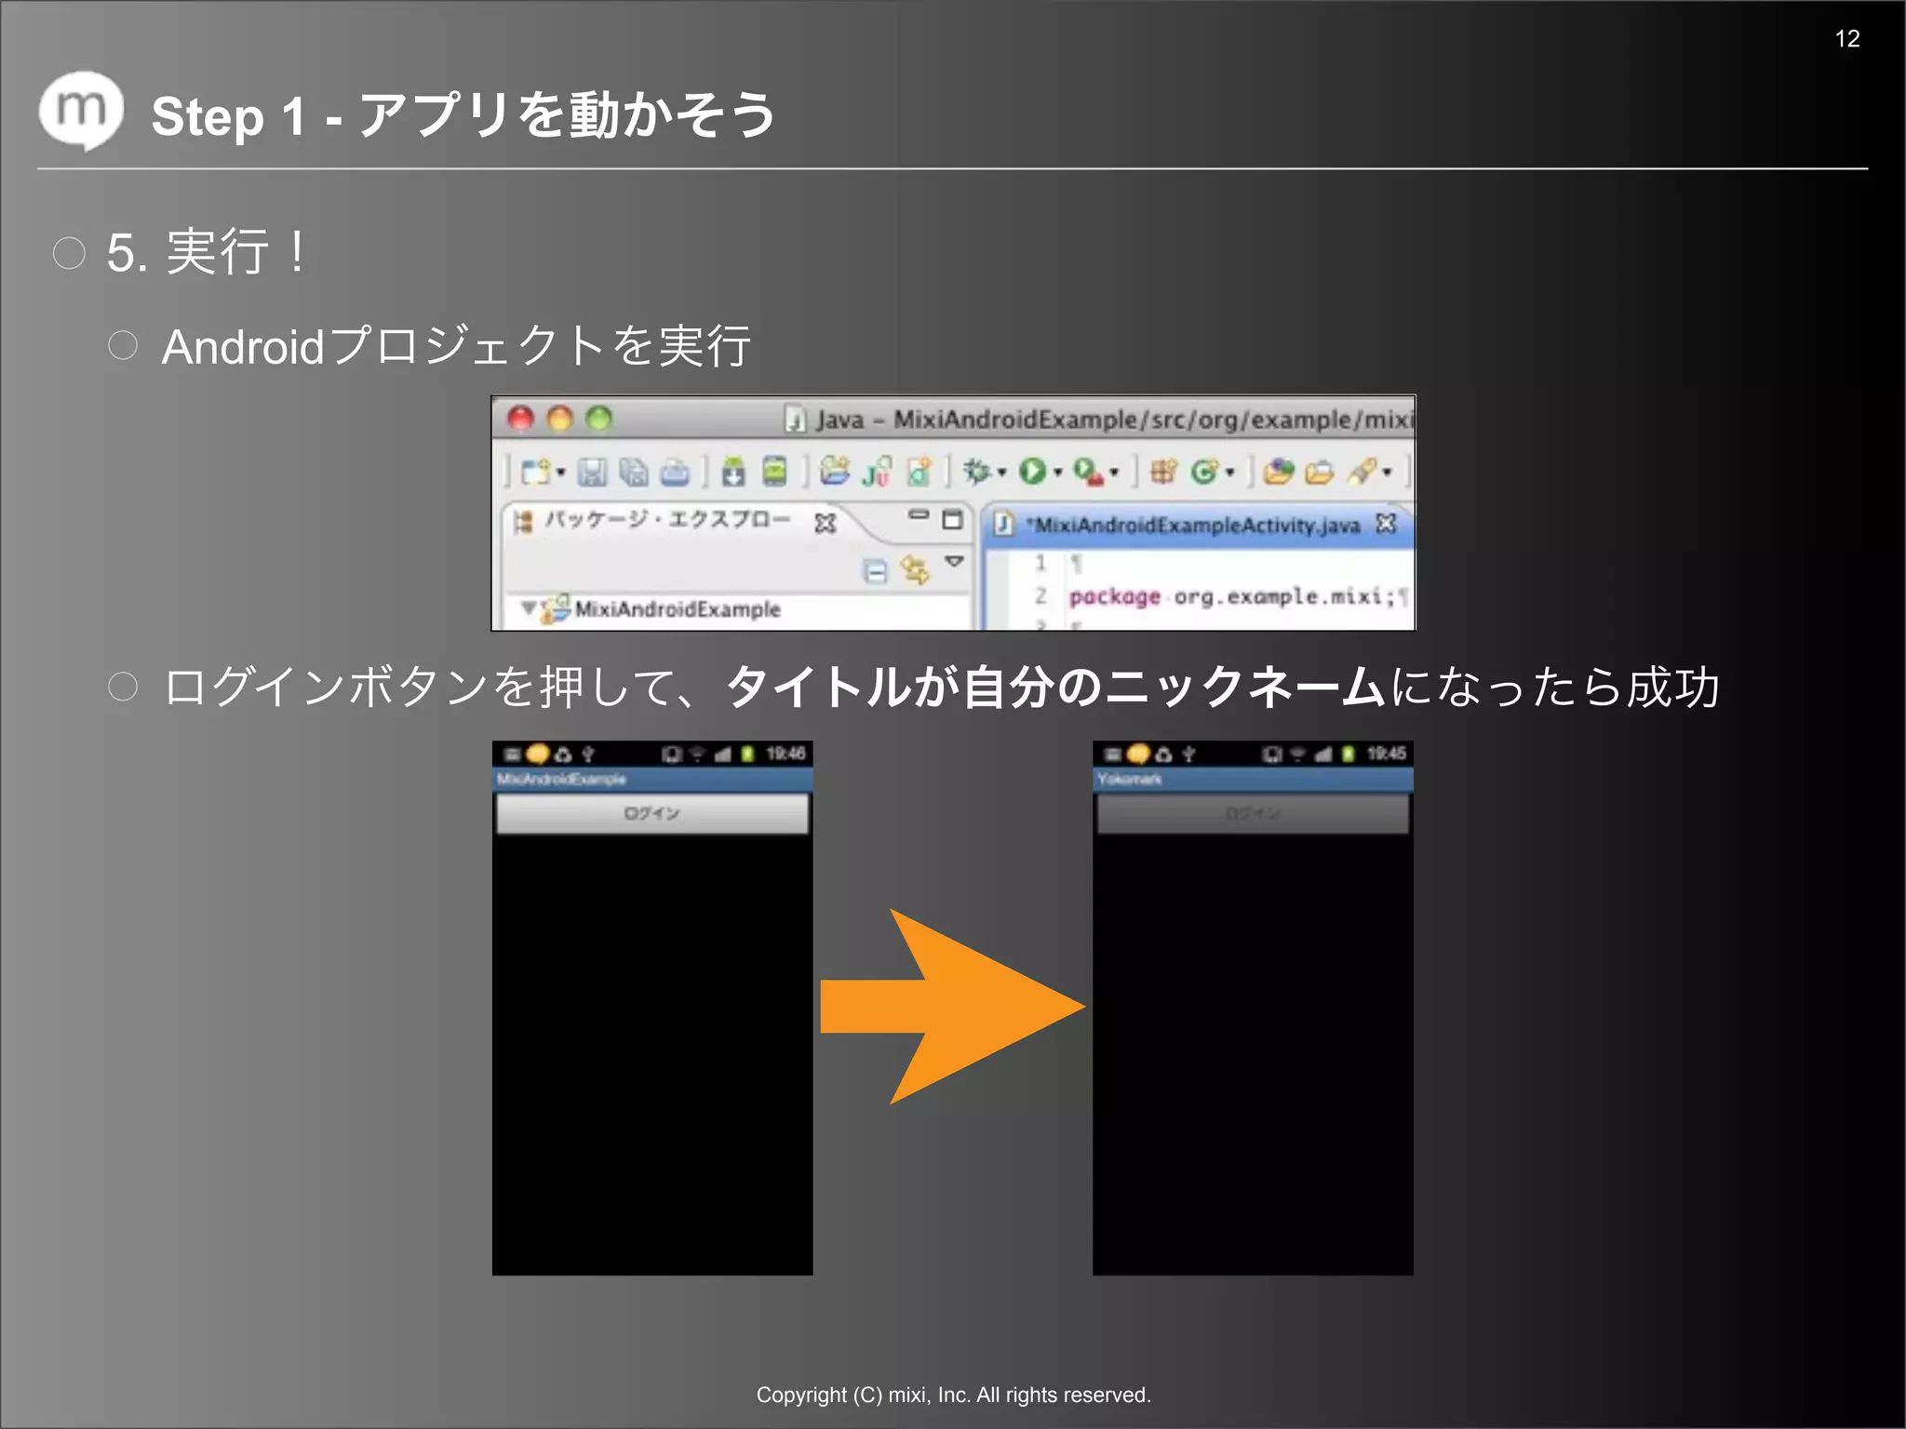This screenshot has width=1906, height=1429.
Task: Click the Save disk icon
Action: pyautogui.click(x=592, y=473)
